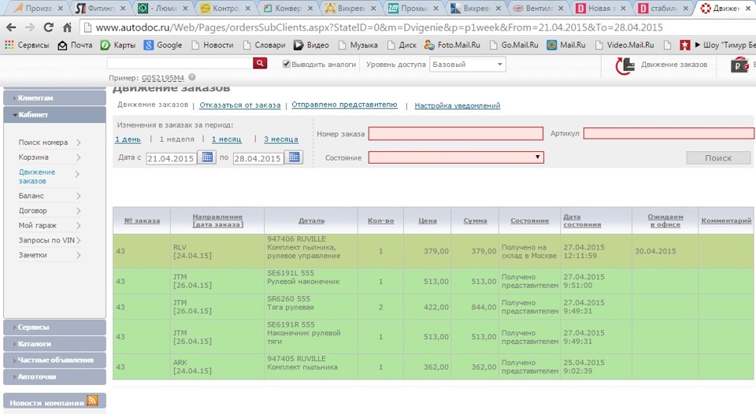Collapse the Кабинет sidebar section
The height and width of the screenshot is (414, 756).
pyautogui.click(x=54, y=115)
